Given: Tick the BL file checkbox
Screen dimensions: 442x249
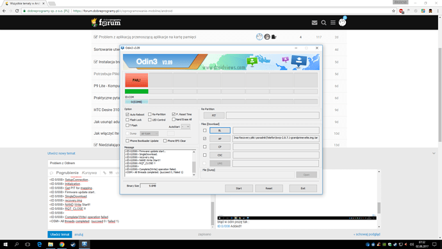Looking at the screenshot, I should coord(204,130).
